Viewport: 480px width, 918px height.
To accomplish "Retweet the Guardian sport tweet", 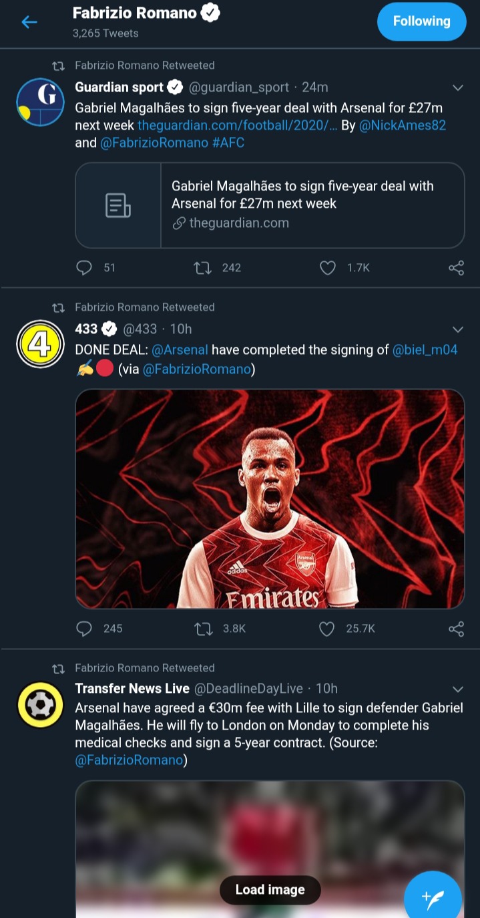I will [x=202, y=268].
